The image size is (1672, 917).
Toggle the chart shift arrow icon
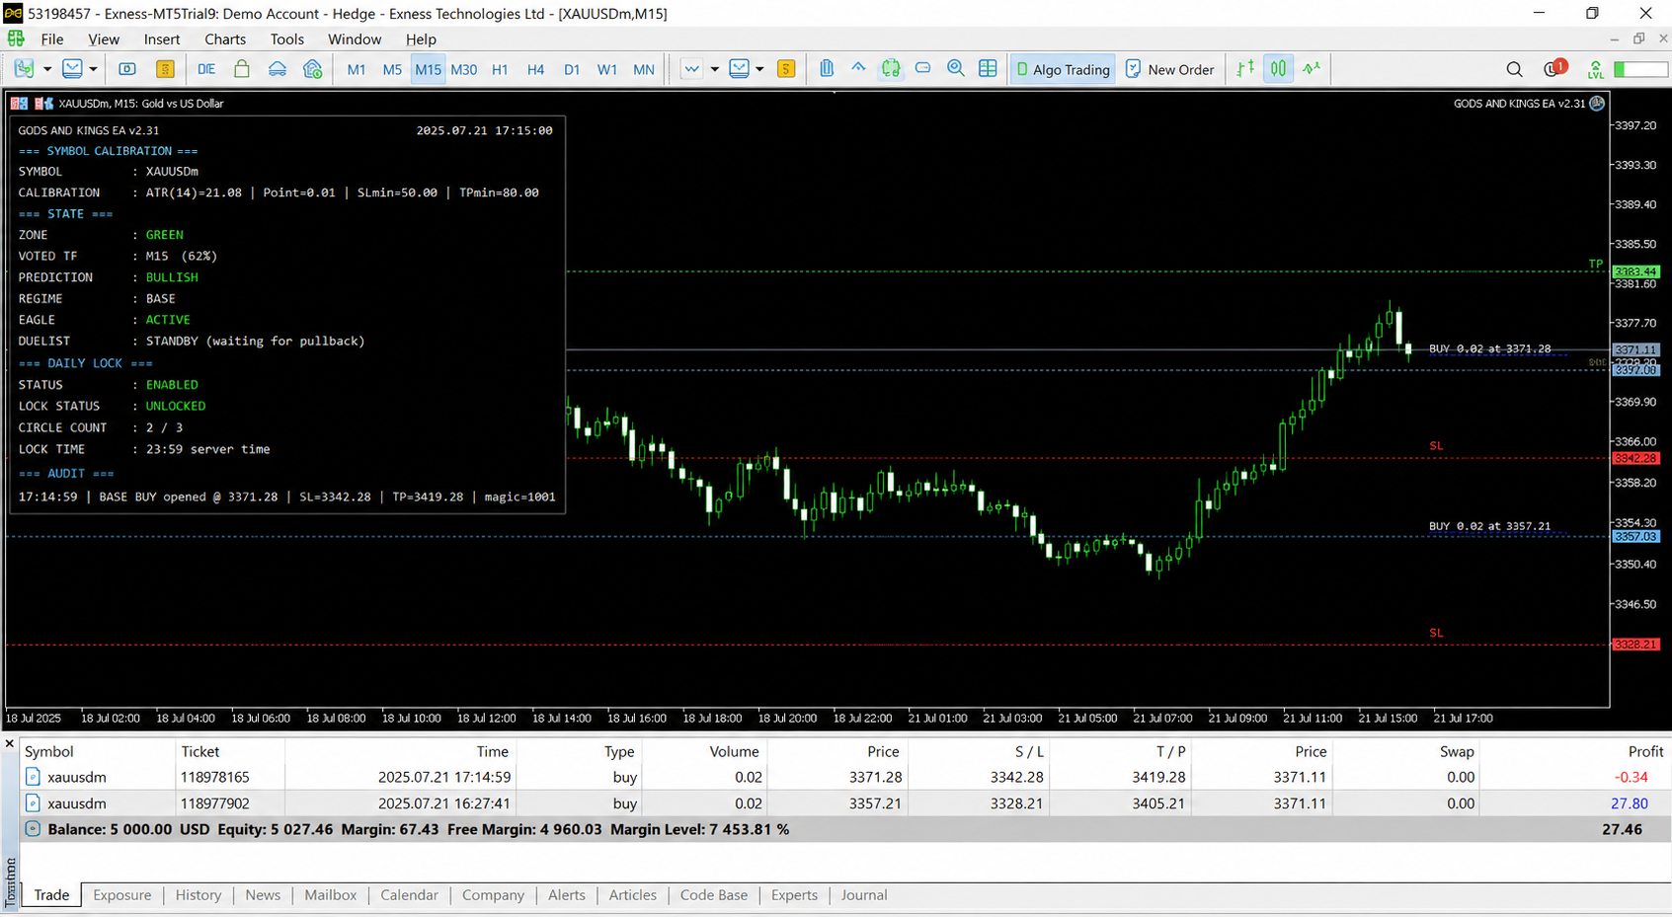coord(858,69)
